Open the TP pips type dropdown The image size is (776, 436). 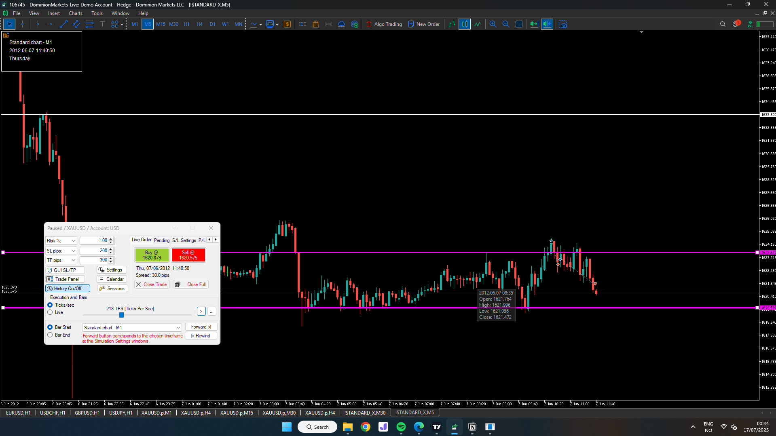click(x=61, y=260)
